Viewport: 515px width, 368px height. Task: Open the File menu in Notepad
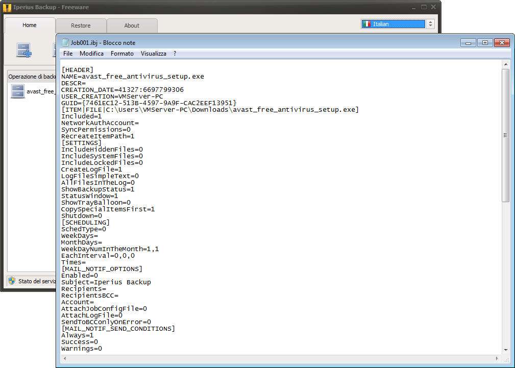point(68,54)
